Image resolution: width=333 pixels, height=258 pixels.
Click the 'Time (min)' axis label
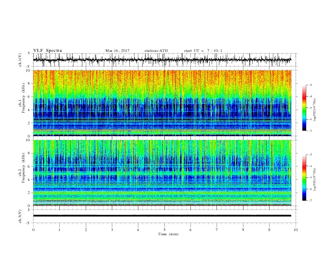pyautogui.click(x=168, y=234)
